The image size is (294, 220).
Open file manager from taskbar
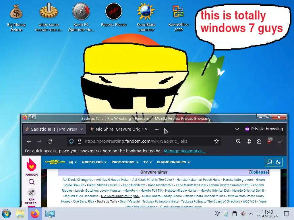(20, 214)
